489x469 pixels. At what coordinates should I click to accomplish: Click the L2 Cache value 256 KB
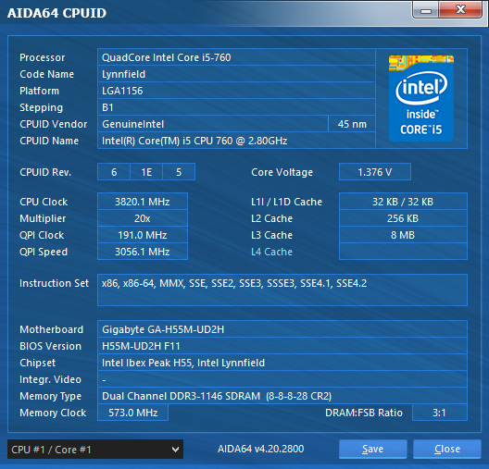(403, 218)
